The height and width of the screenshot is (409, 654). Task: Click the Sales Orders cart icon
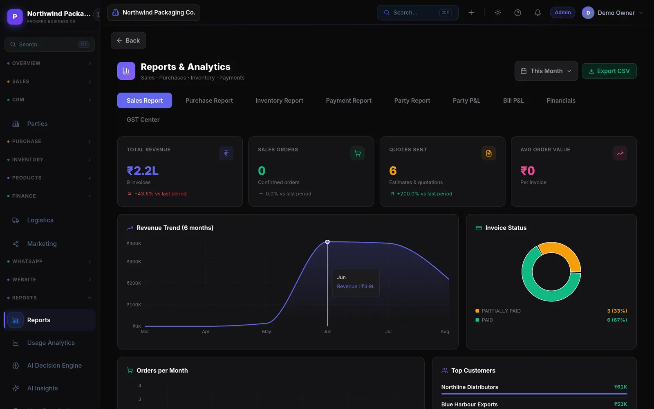click(x=357, y=153)
